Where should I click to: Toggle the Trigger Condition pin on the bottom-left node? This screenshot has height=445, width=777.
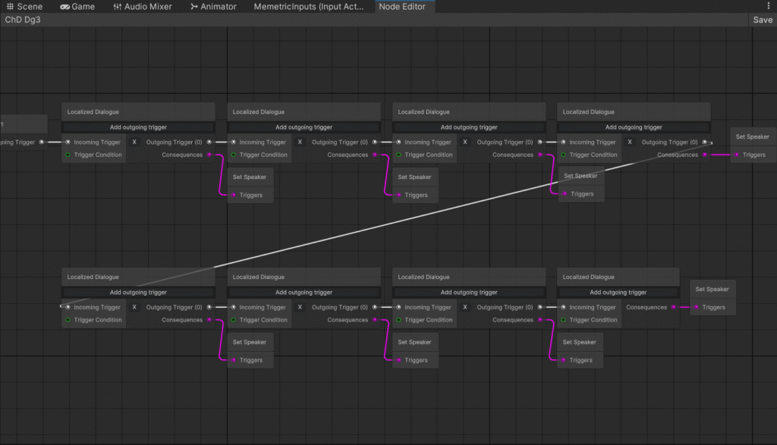pyautogui.click(x=67, y=319)
